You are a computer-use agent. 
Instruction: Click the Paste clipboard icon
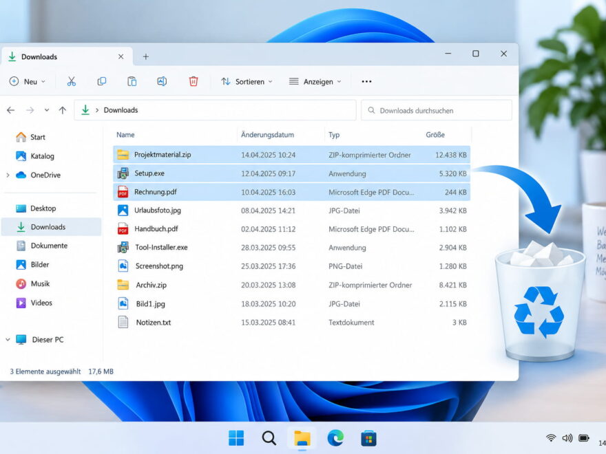pos(132,81)
